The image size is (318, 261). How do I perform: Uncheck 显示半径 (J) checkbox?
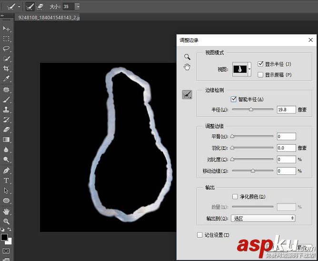[x=260, y=64]
